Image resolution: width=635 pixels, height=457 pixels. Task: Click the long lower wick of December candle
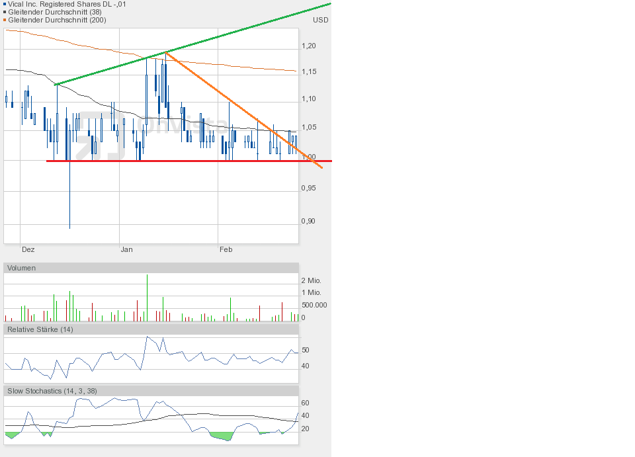coord(69,198)
